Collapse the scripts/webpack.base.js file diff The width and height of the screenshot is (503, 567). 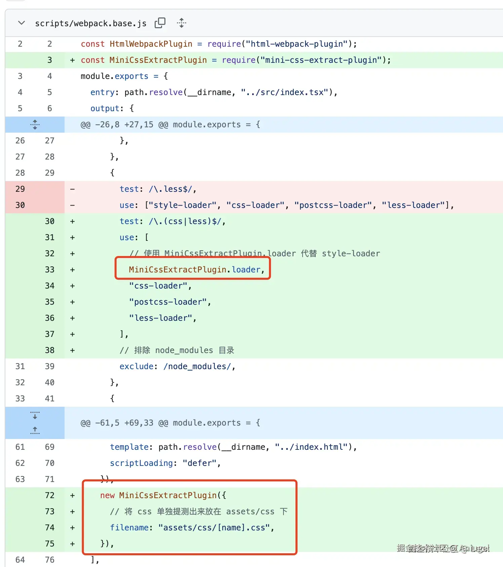point(22,23)
